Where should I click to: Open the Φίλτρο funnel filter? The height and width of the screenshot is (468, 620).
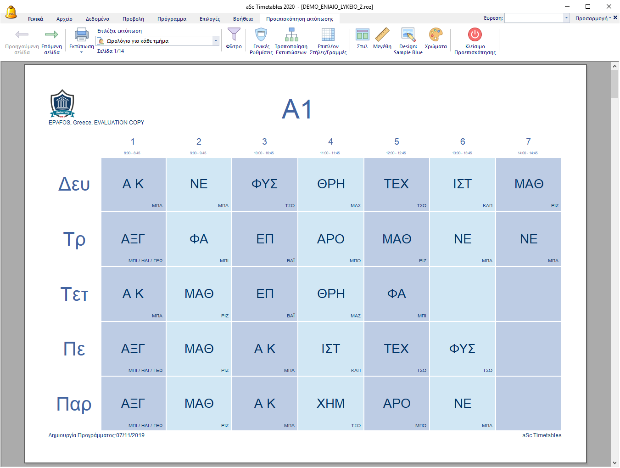click(x=234, y=35)
